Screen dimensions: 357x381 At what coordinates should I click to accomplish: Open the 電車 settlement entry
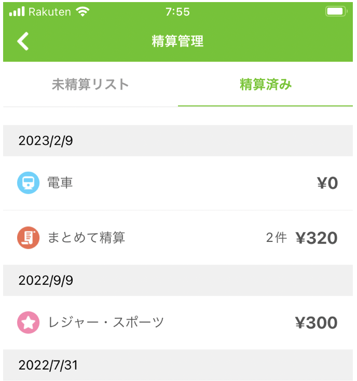pos(178,183)
